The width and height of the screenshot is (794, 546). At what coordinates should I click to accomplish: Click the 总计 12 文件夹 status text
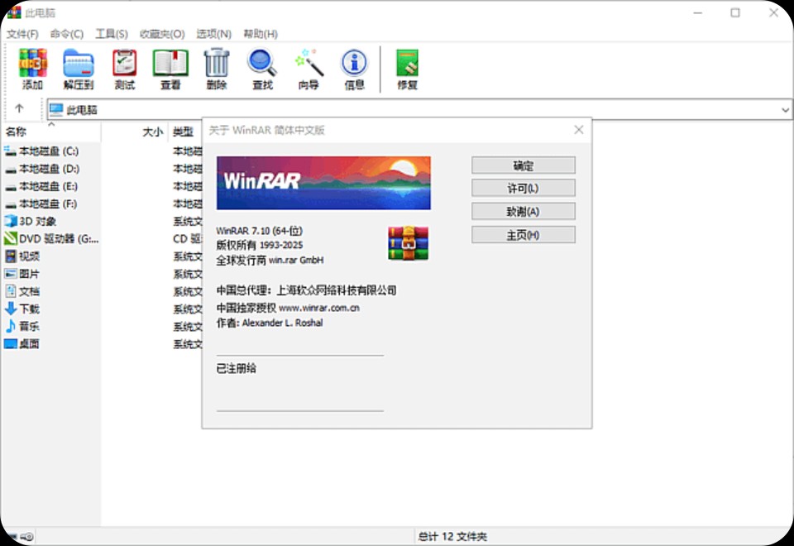click(x=452, y=536)
